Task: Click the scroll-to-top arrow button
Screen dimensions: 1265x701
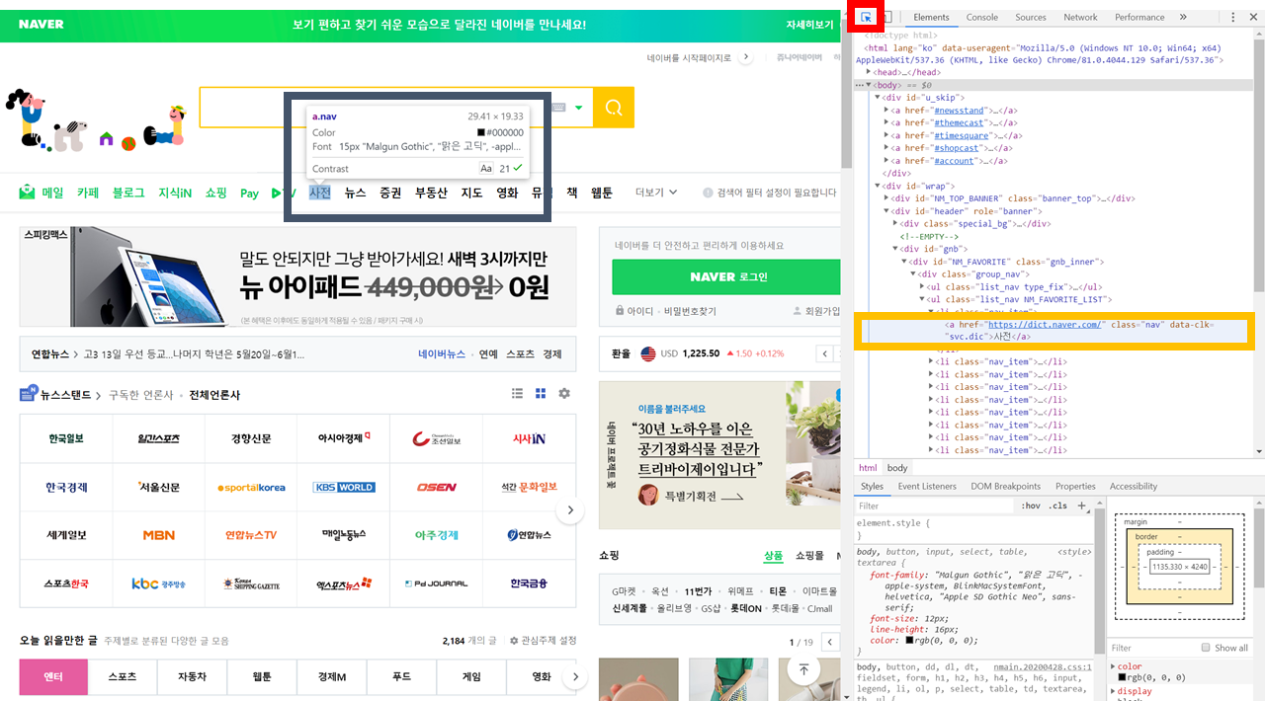Action: [803, 670]
